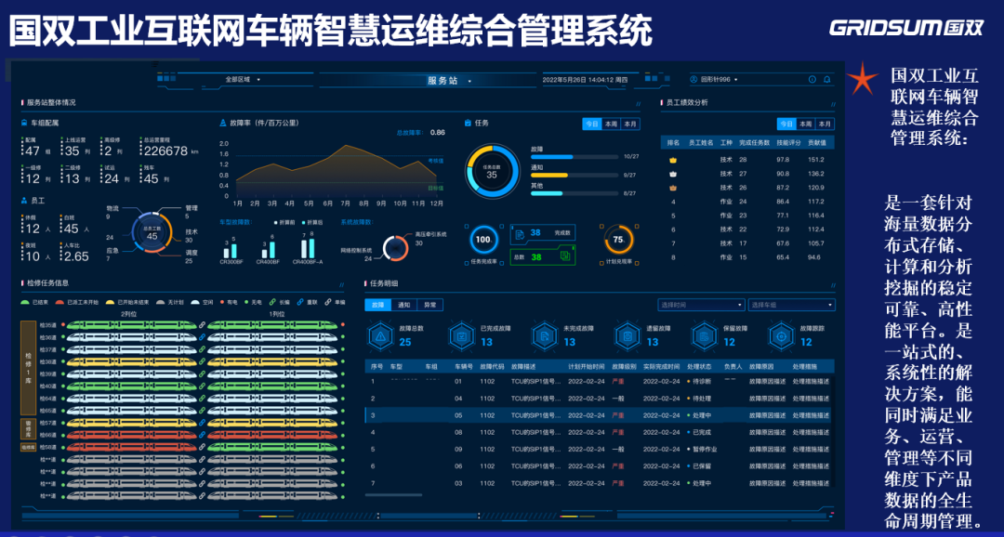Click the 故障 blue progress bar

[552, 156]
